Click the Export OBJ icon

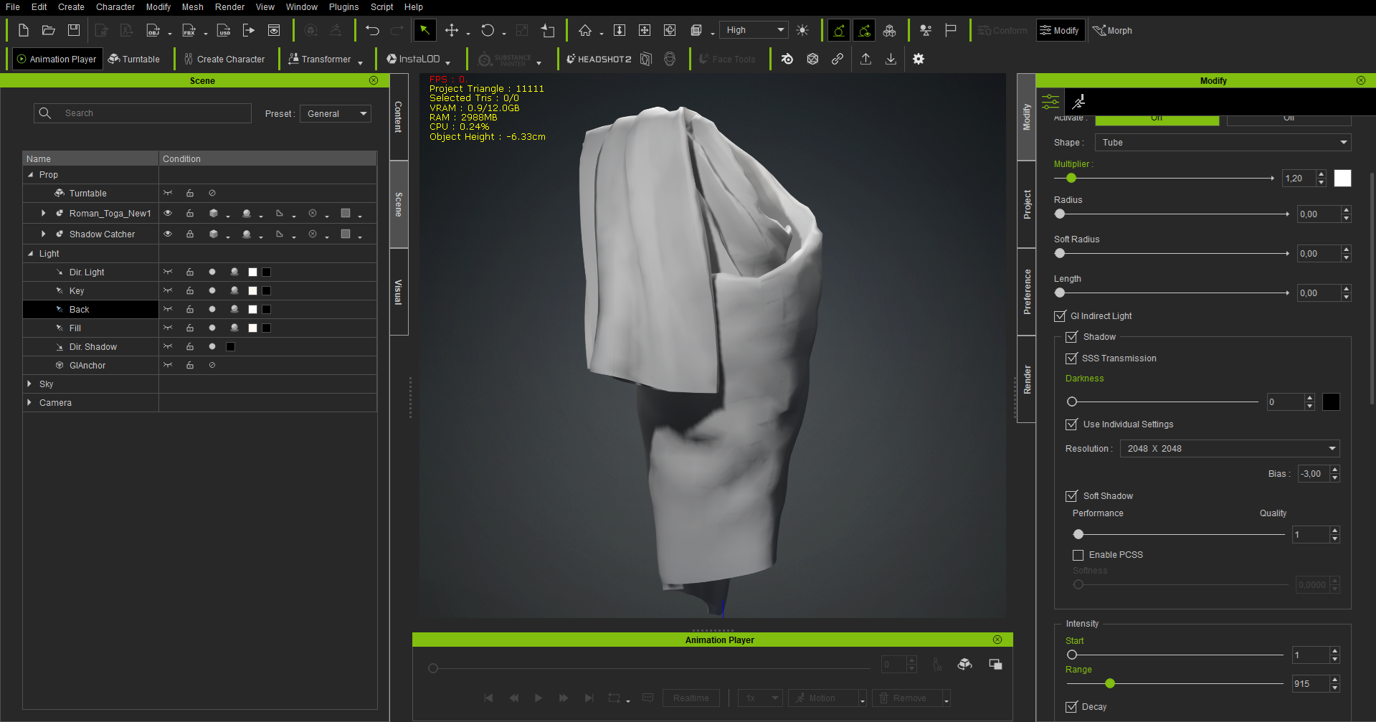click(x=153, y=30)
